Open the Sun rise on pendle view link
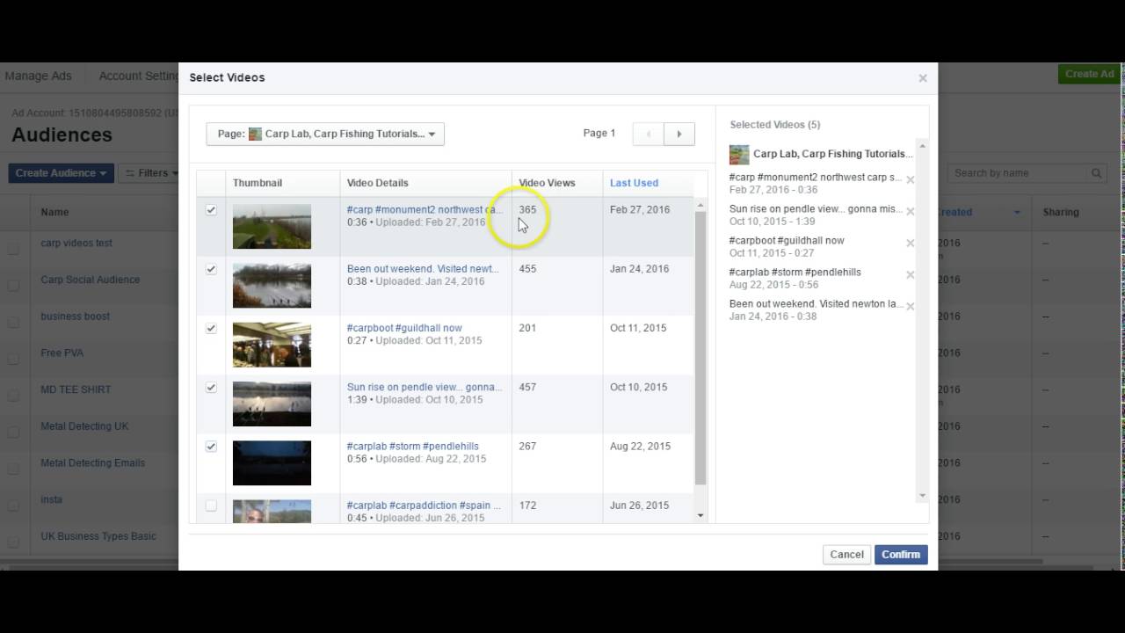 click(x=424, y=387)
